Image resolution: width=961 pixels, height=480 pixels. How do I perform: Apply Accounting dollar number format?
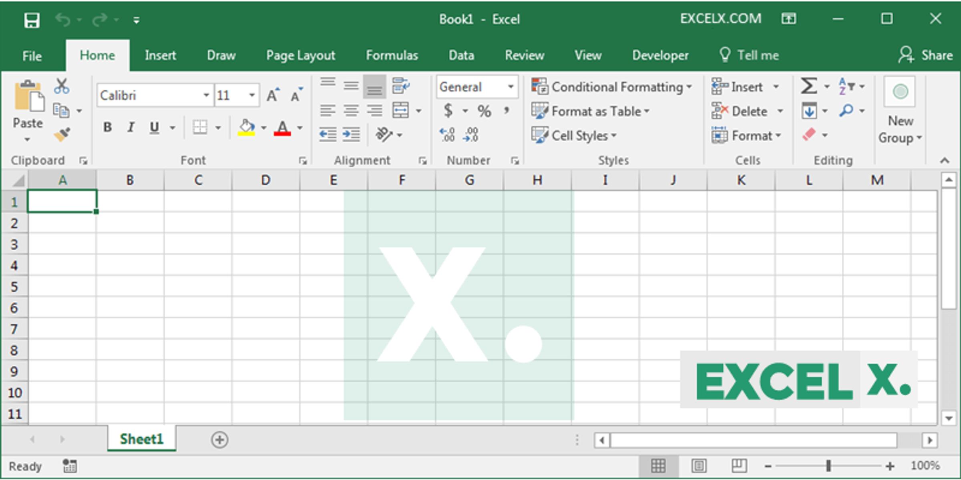[x=448, y=110]
